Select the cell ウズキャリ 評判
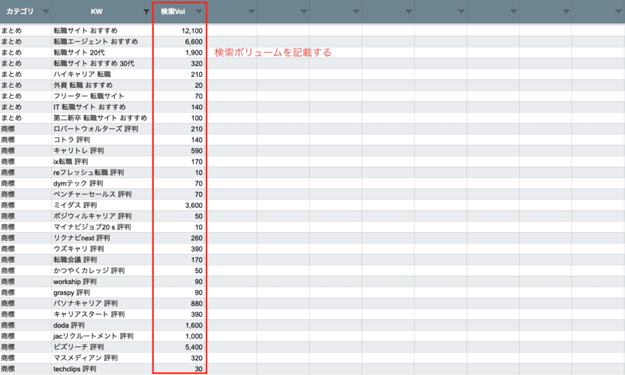Image resolution: width=625 pixels, height=375 pixels. (x=102, y=249)
